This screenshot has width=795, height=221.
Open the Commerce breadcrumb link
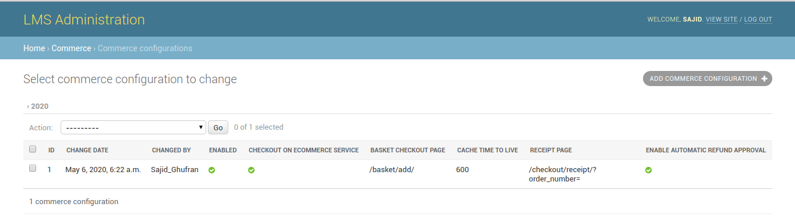pyautogui.click(x=71, y=48)
